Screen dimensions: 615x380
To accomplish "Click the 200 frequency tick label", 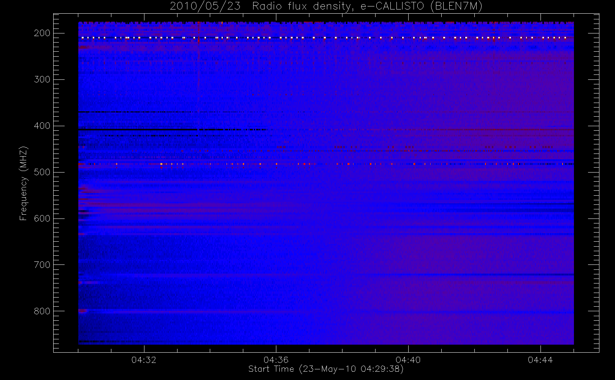I will point(42,33).
